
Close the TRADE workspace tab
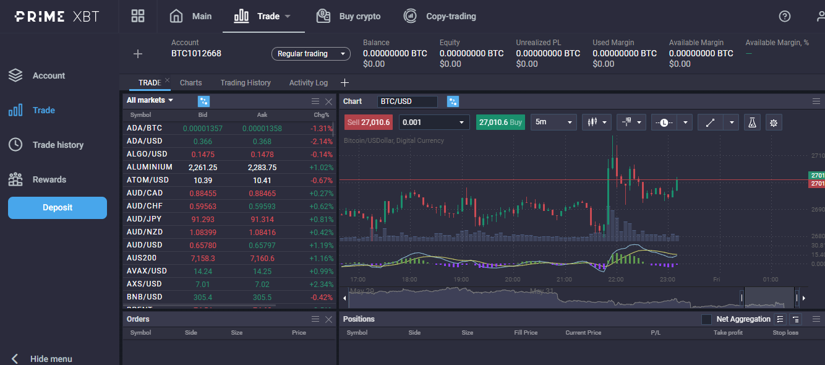[167, 80]
